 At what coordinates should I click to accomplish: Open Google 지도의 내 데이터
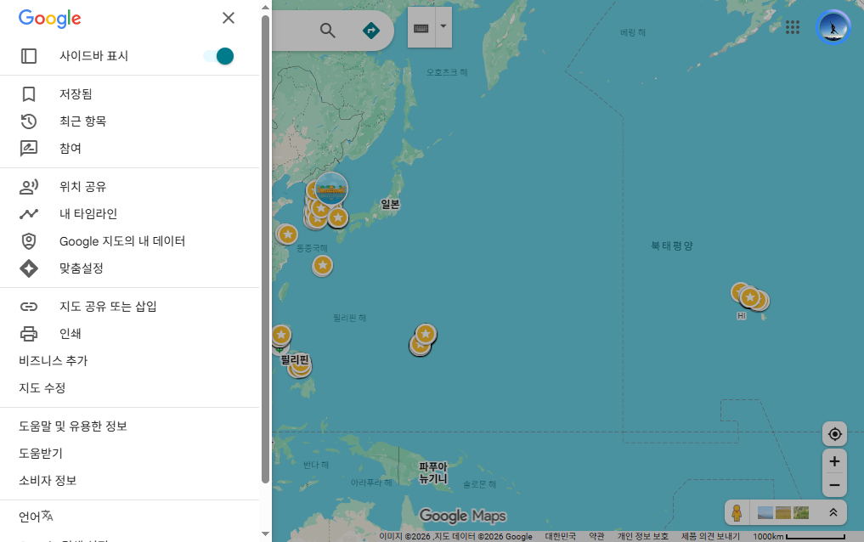[x=129, y=241]
